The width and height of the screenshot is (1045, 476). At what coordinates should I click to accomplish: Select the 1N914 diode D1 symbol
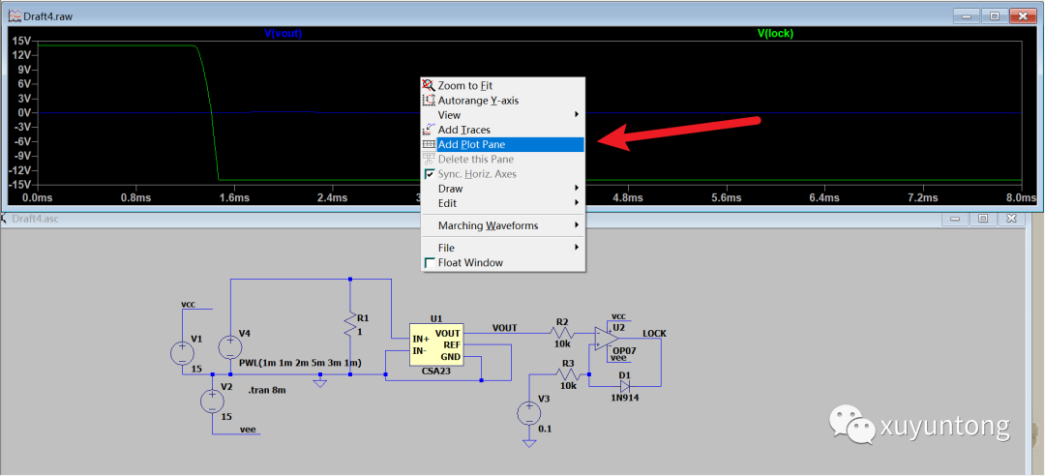pyautogui.click(x=625, y=385)
